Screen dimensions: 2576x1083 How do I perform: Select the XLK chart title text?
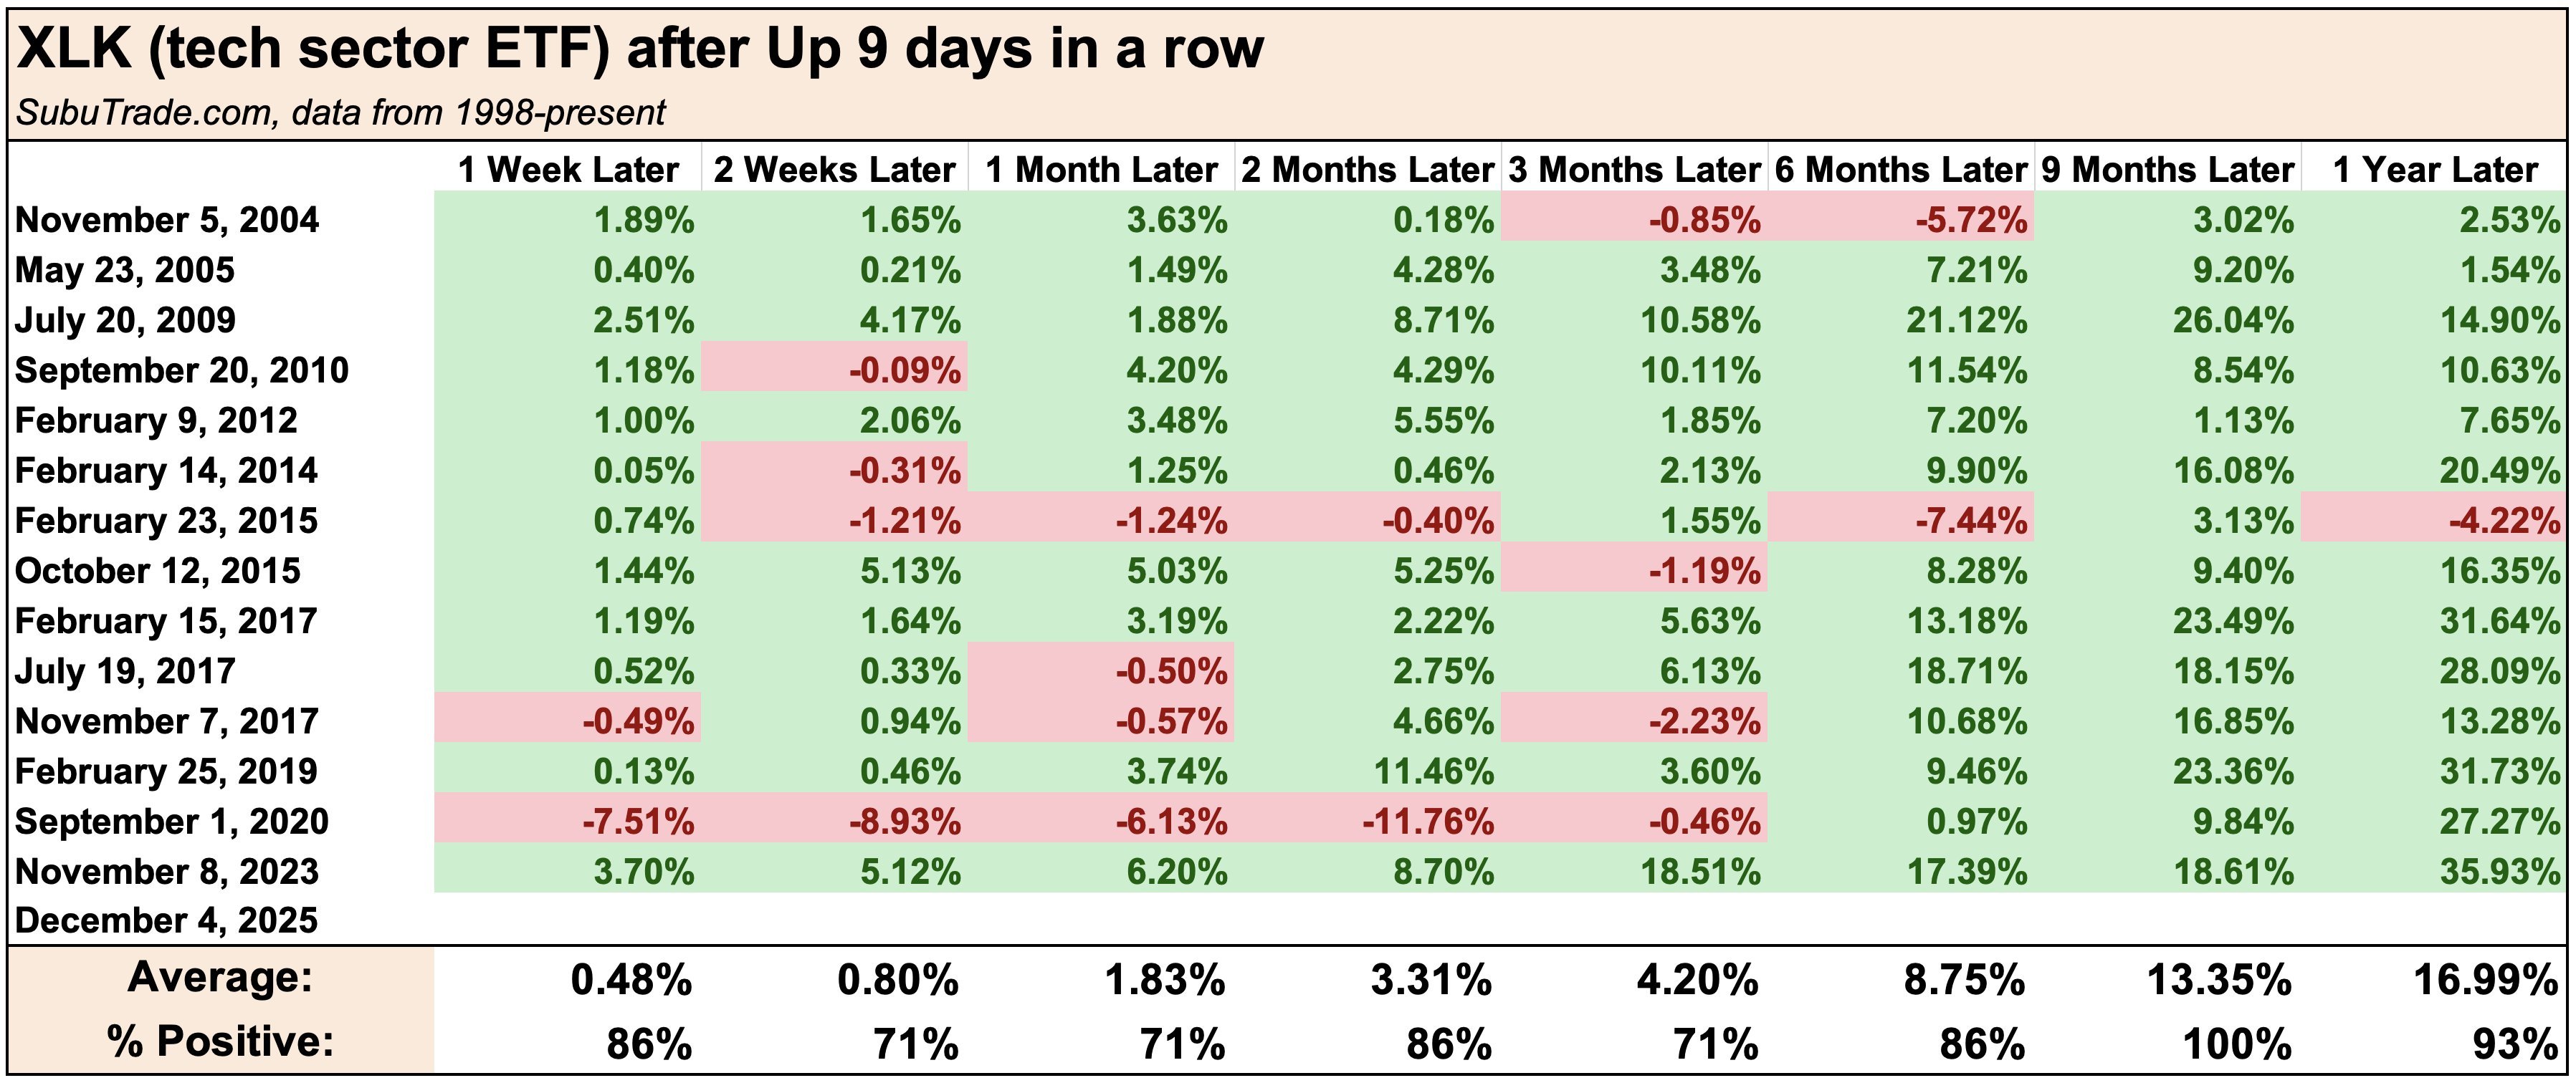(640, 48)
